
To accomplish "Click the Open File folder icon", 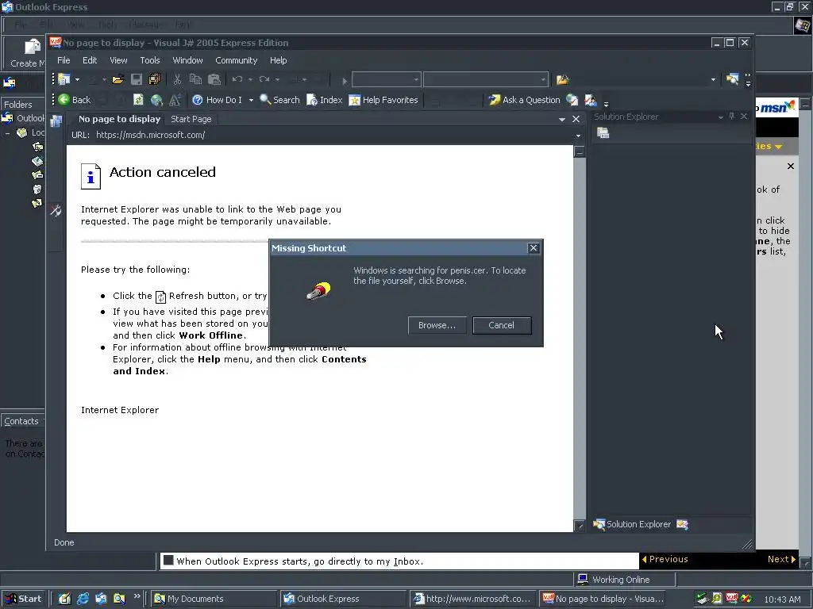I will pyautogui.click(x=118, y=79).
